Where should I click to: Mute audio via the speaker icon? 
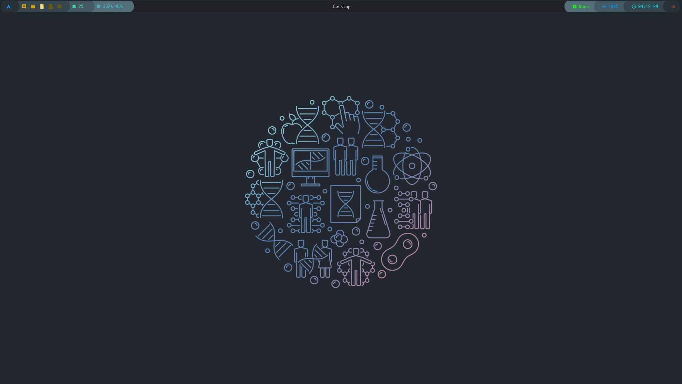tap(604, 6)
